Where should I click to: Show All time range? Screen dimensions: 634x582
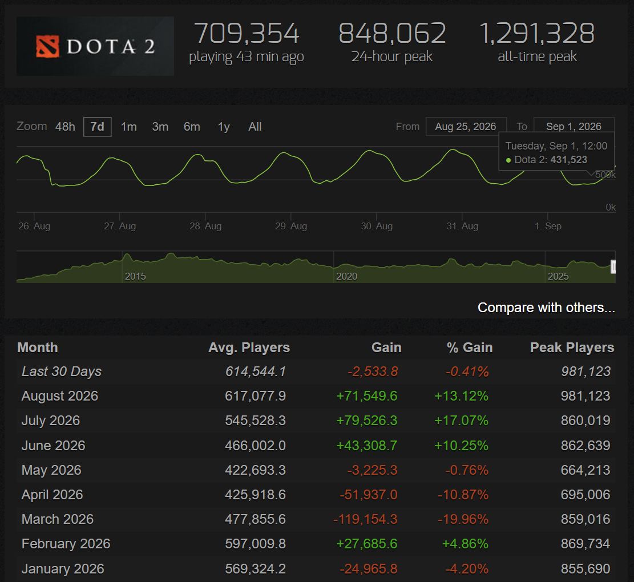pos(255,127)
